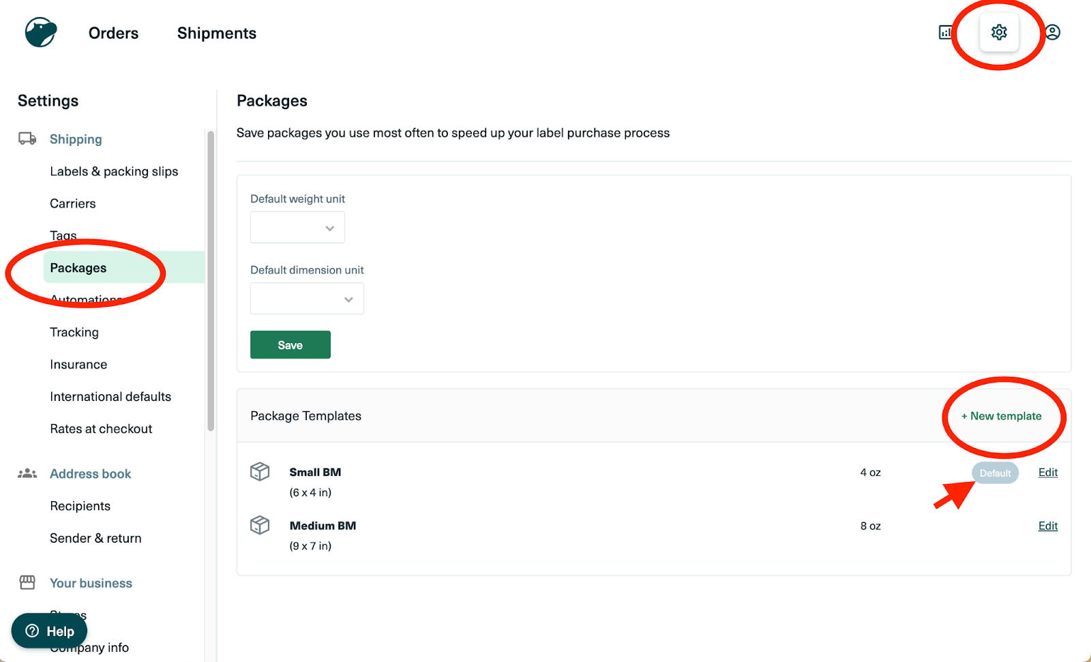Edit the Medium BM package template
1091x662 pixels.
coord(1047,526)
